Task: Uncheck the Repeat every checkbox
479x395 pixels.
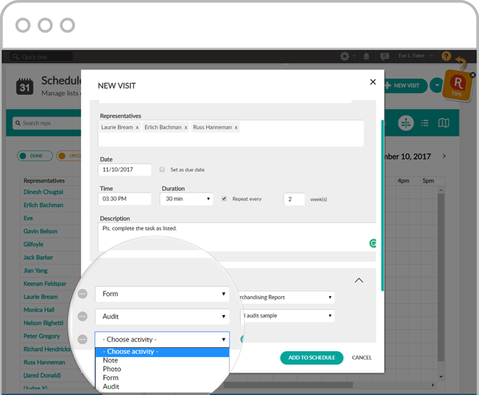Action: (x=224, y=199)
